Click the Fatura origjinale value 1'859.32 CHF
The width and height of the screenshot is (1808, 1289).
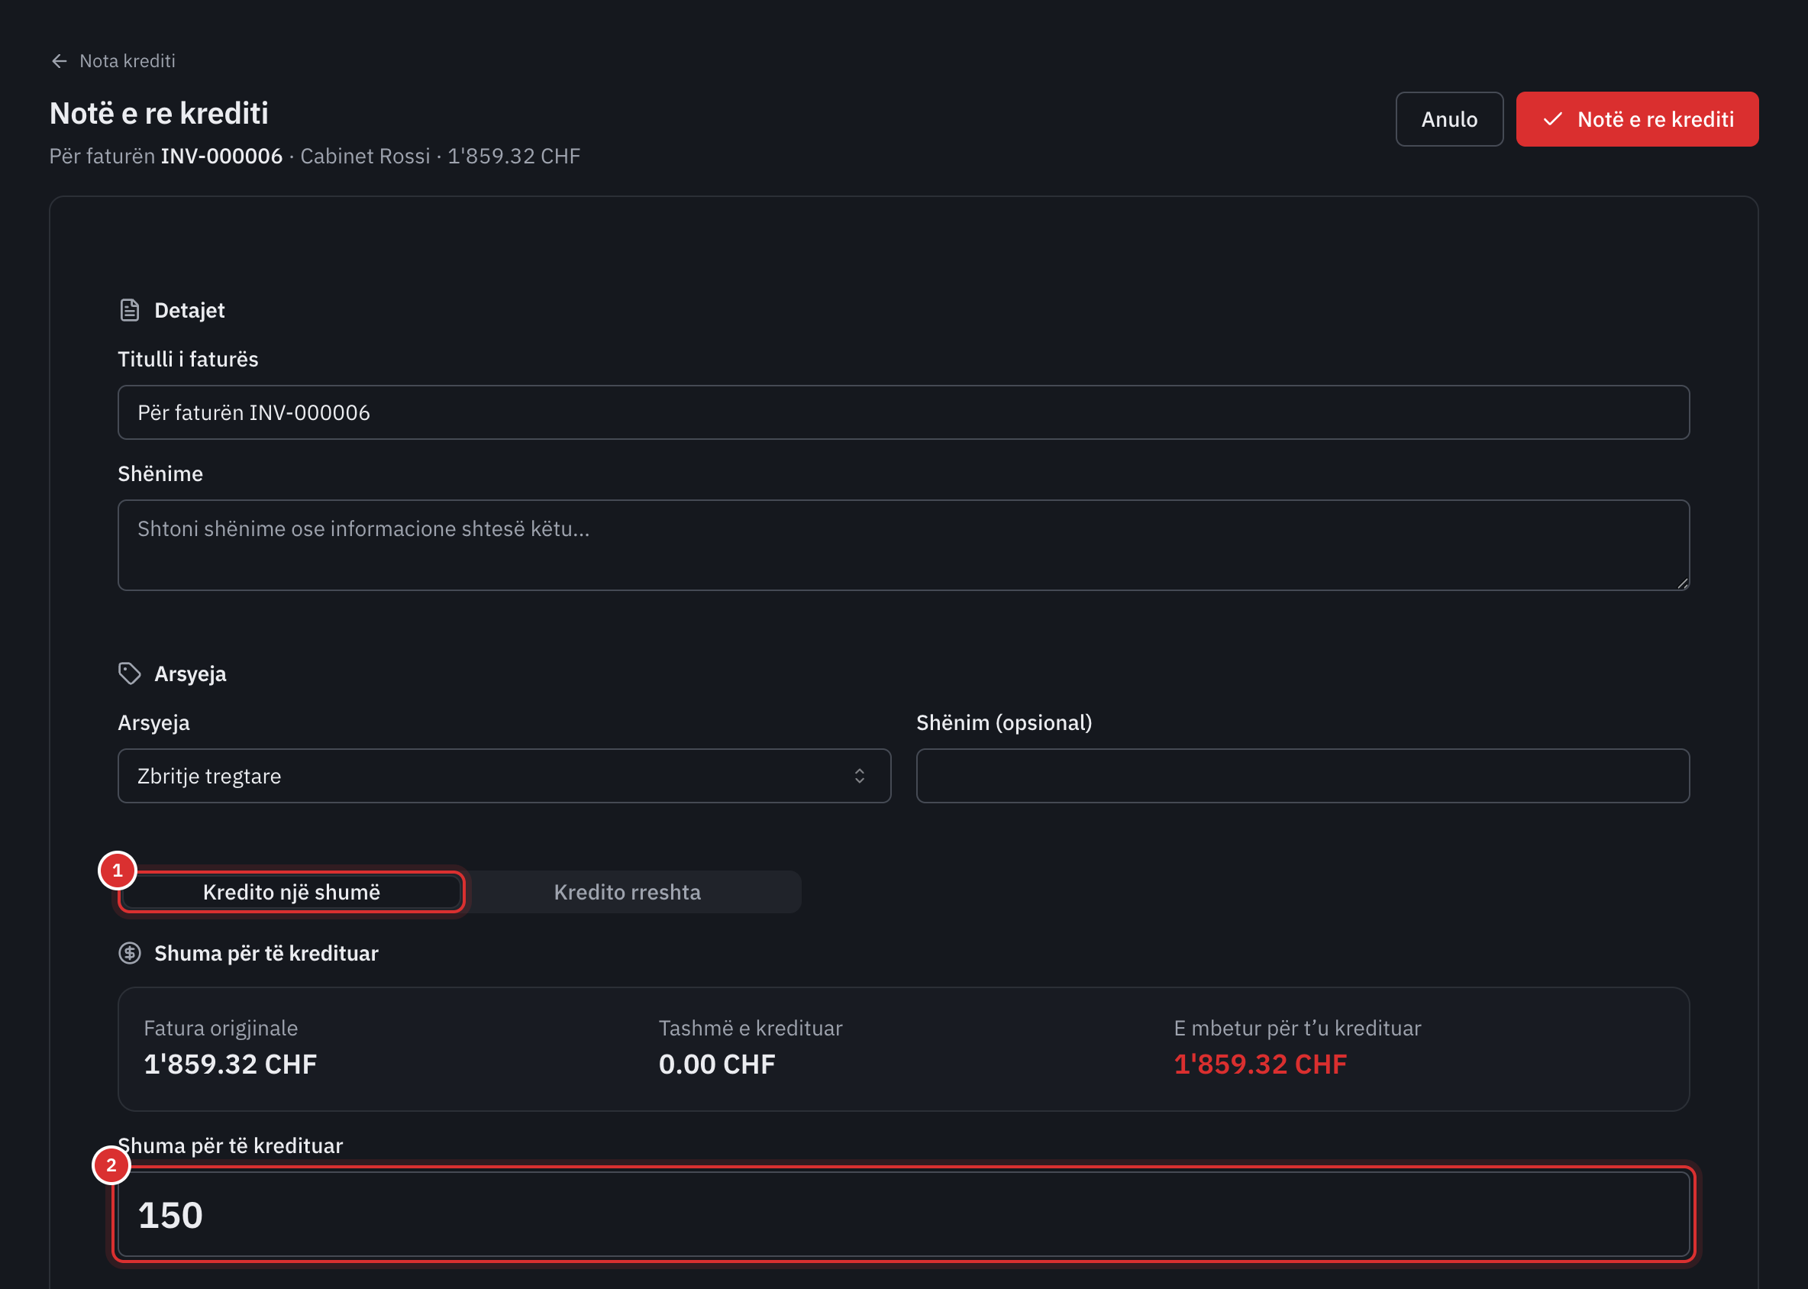coord(230,1064)
